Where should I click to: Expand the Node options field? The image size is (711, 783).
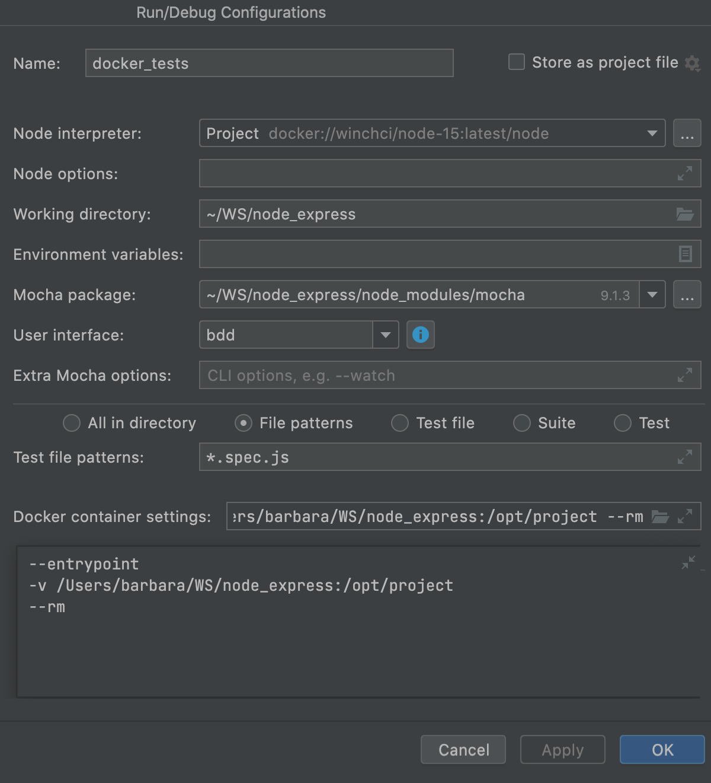[x=685, y=173]
